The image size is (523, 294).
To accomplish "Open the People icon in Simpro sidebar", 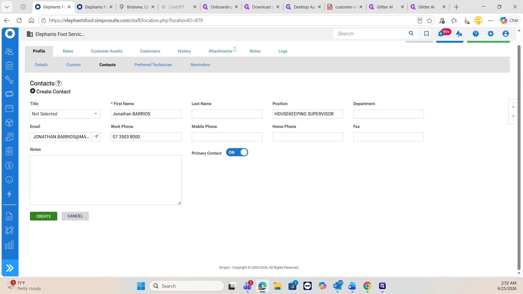I will [9, 51].
